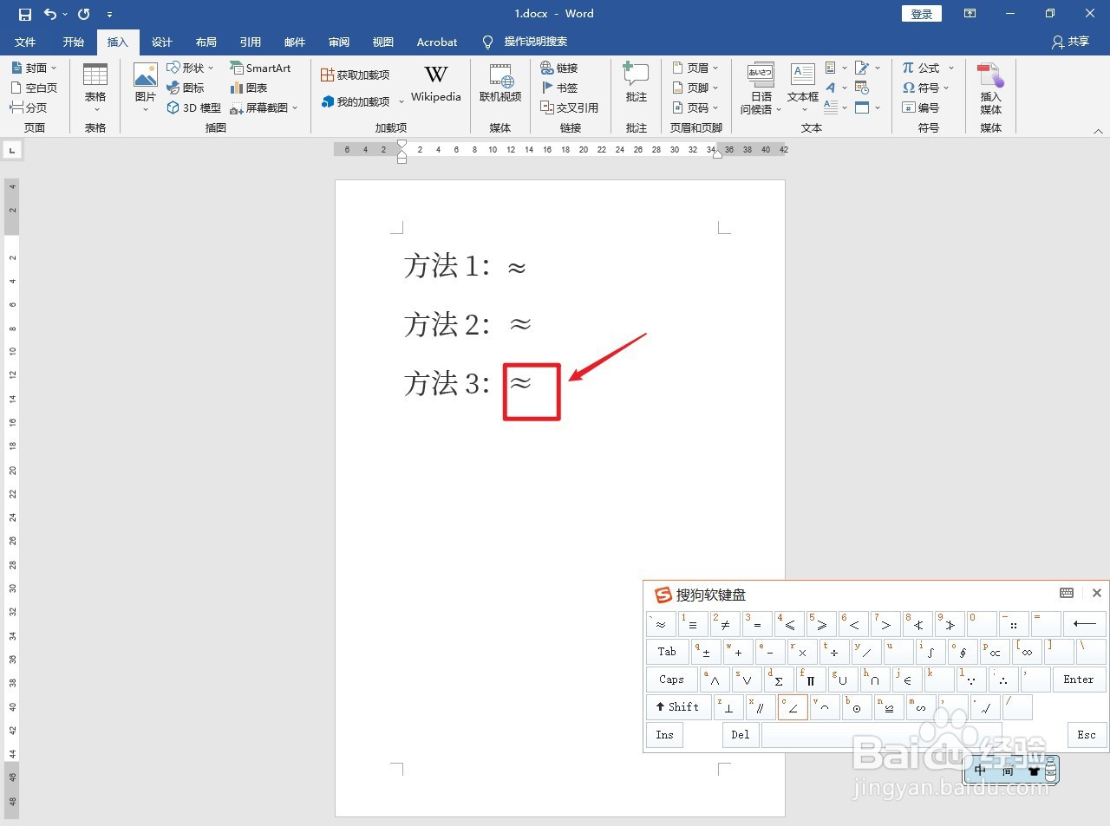Insert a 分页 page break
1110x826 pixels.
pyautogui.click(x=29, y=107)
